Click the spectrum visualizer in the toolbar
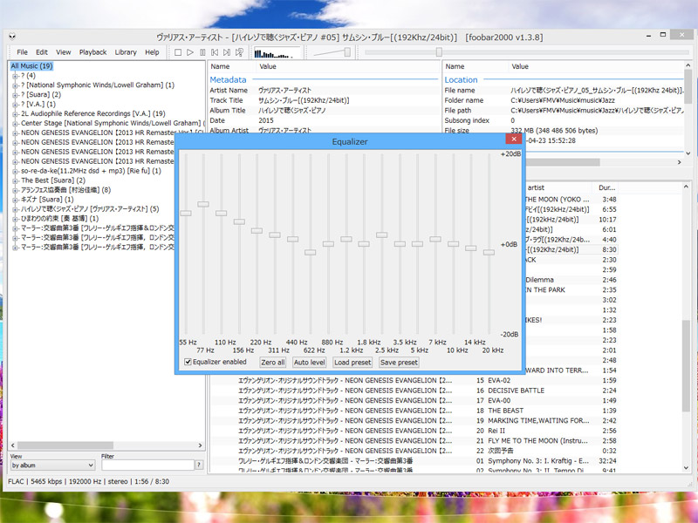Image resolution: width=698 pixels, height=523 pixels. [277, 52]
